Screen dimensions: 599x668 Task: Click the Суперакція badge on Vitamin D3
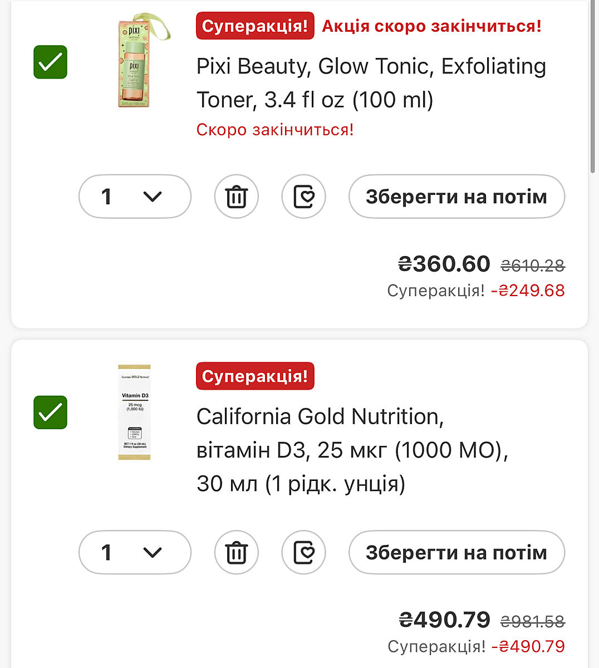point(255,376)
